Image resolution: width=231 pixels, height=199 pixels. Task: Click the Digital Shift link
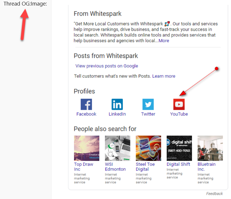point(178,164)
